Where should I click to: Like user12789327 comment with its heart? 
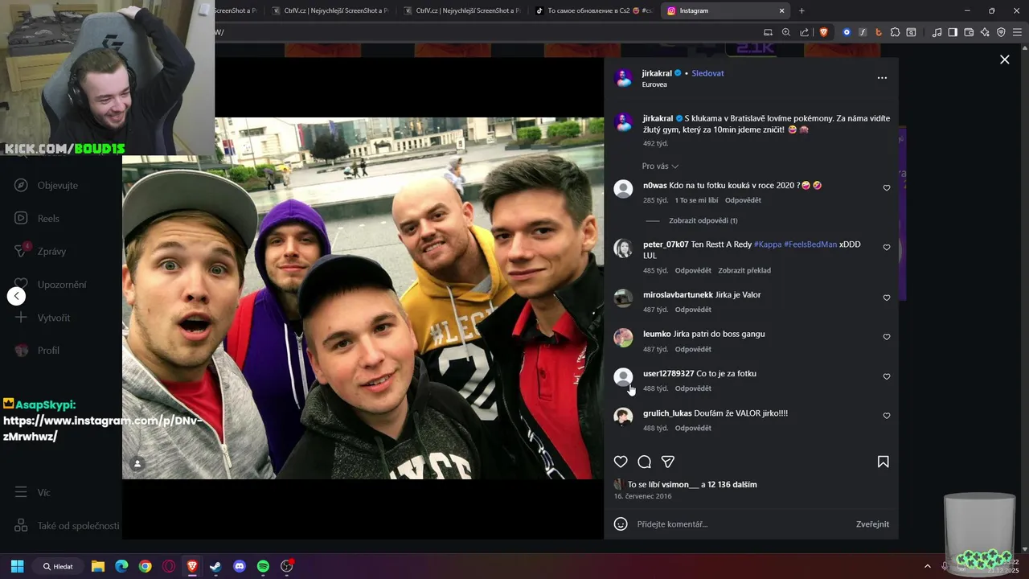887,376
